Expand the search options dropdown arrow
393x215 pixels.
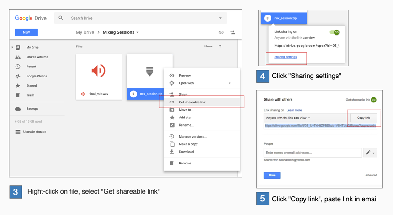pyautogui.click(x=220, y=18)
